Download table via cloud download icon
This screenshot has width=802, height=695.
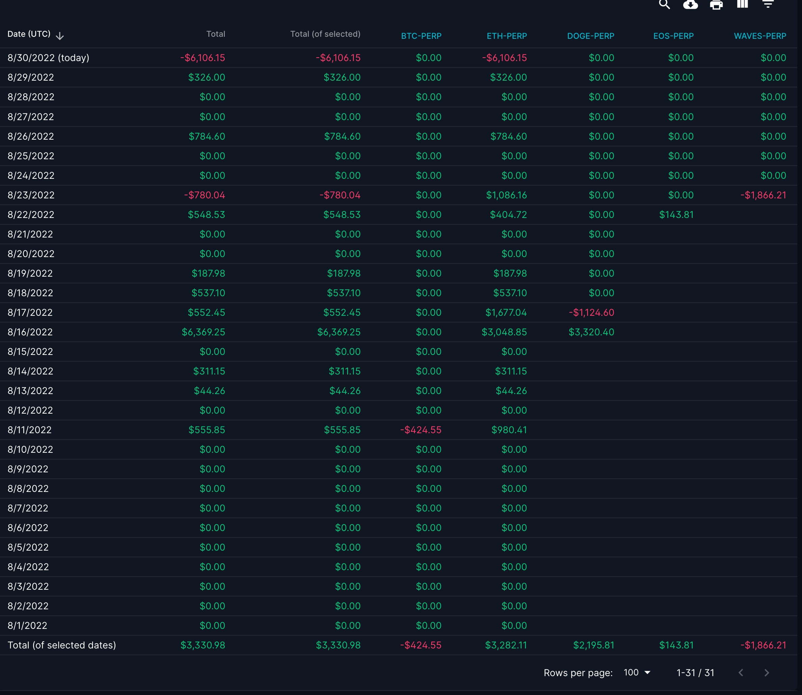tap(690, 5)
